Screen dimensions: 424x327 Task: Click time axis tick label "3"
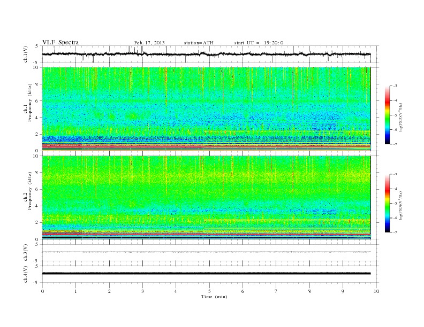[x=143, y=291]
